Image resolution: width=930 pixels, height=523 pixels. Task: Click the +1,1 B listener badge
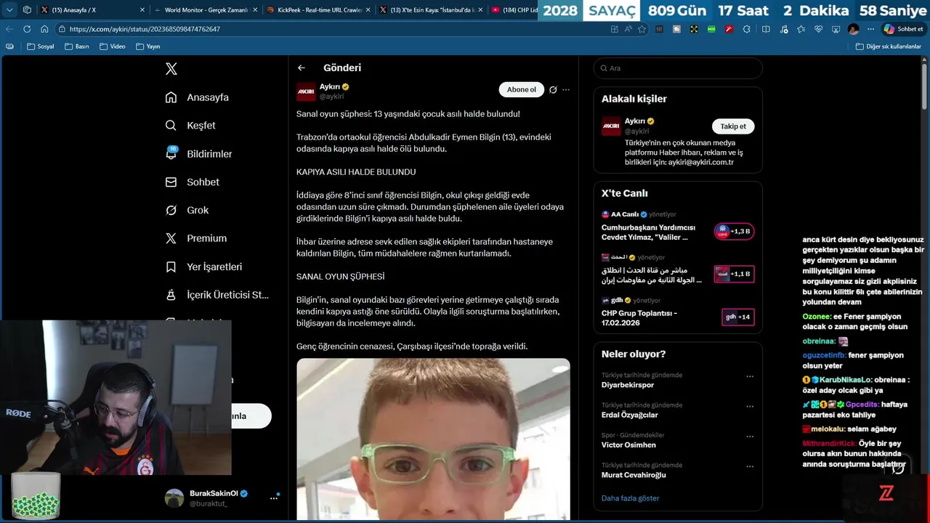[x=734, y=274]
